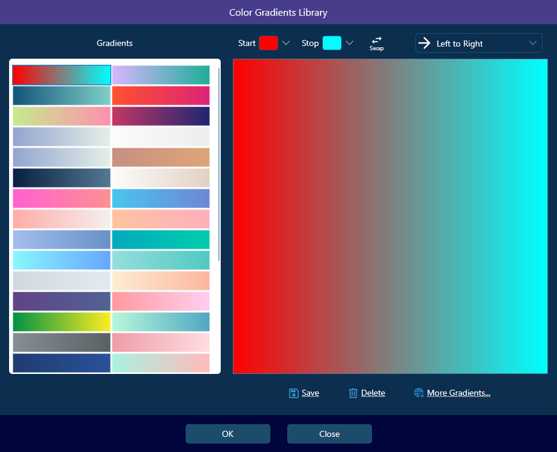Image resolution: width=557 pixels, height=452 pixels.
Task: Select the red to cyan gradient thumbnail
Action: click(62, 75)
